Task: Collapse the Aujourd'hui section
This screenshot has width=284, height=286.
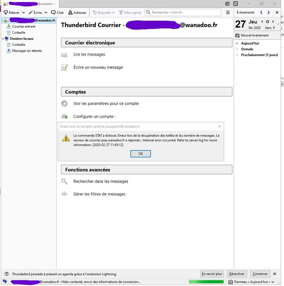Action: [x=237, y=43]
